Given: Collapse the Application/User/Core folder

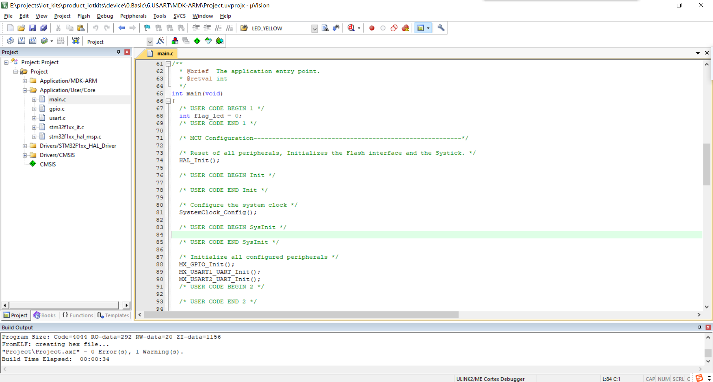Looking at the screenshot, I should point(25,90).
